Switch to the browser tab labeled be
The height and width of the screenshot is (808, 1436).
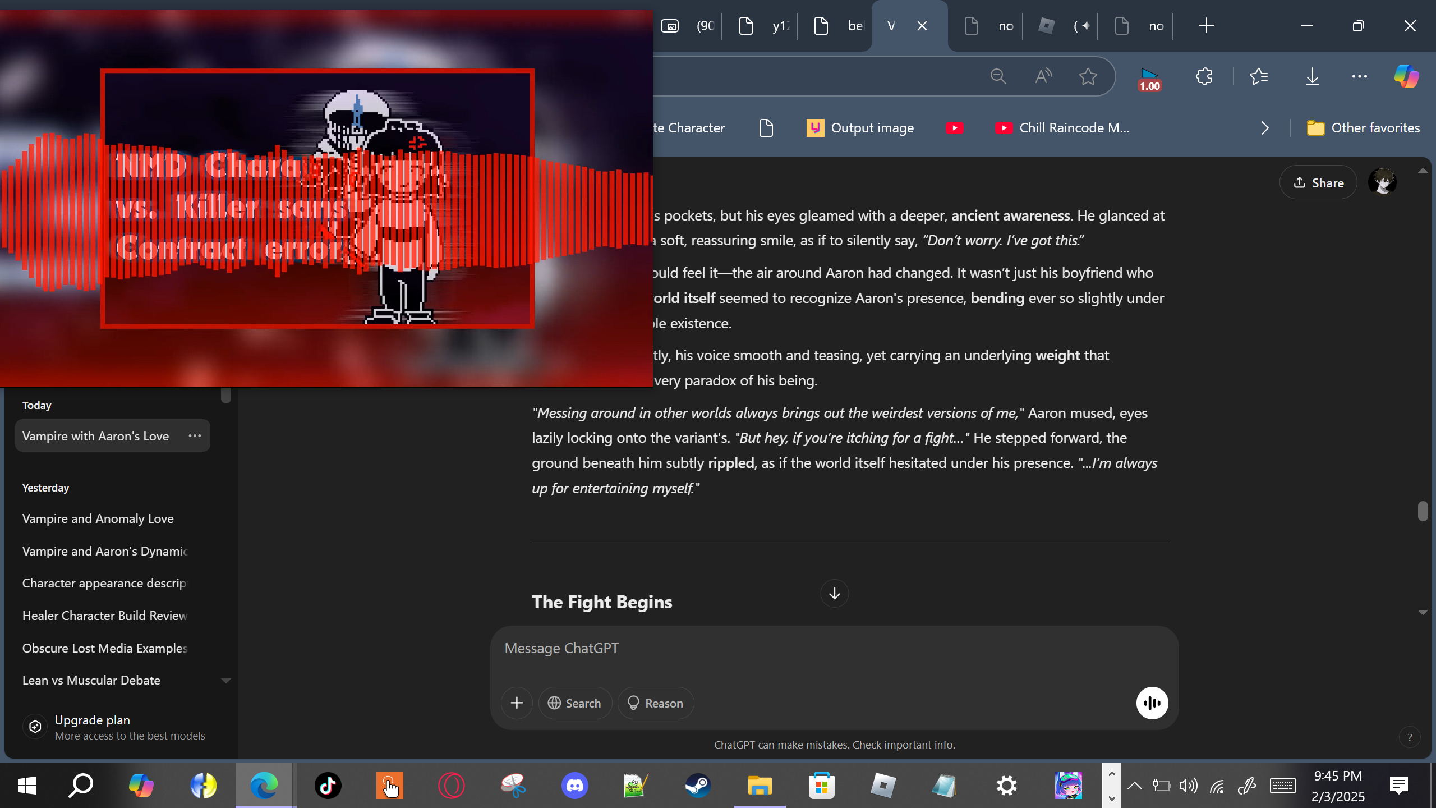click(838, 26)
